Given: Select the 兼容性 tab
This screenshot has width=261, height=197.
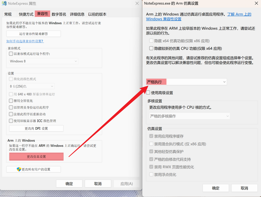Looking at the screenshot, I should pos(42,14).
